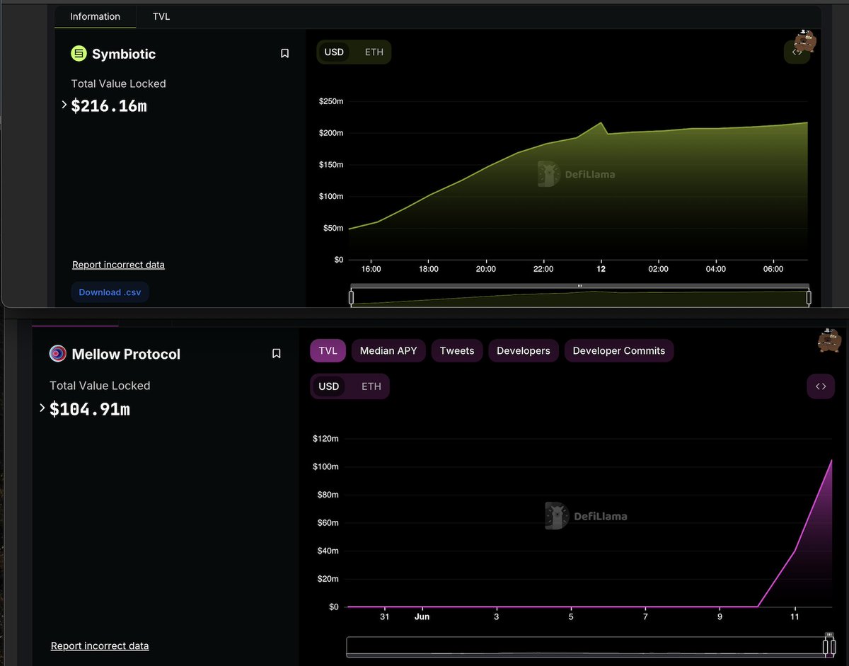Open embed code icon on Symbiotic chart
This screenshot has width=849, height=666.
[797, 52]
